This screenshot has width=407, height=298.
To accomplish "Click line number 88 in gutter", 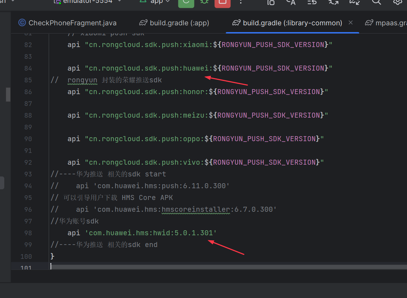I will pos(28,115).
